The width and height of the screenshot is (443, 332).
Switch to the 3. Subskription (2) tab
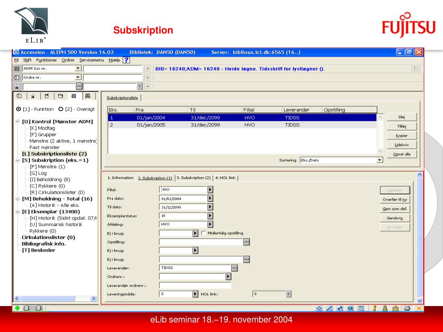click(193, 178)
